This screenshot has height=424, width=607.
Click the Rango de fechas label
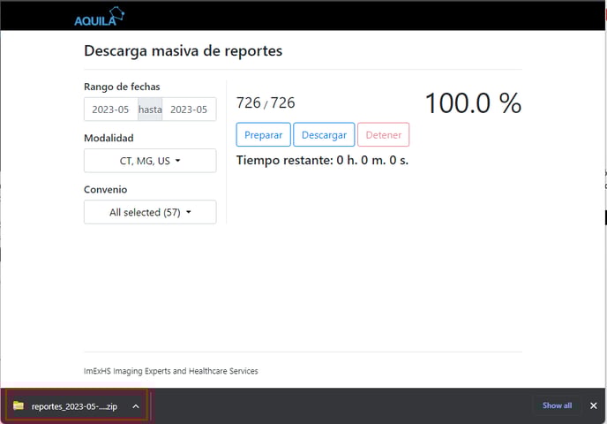122,87
